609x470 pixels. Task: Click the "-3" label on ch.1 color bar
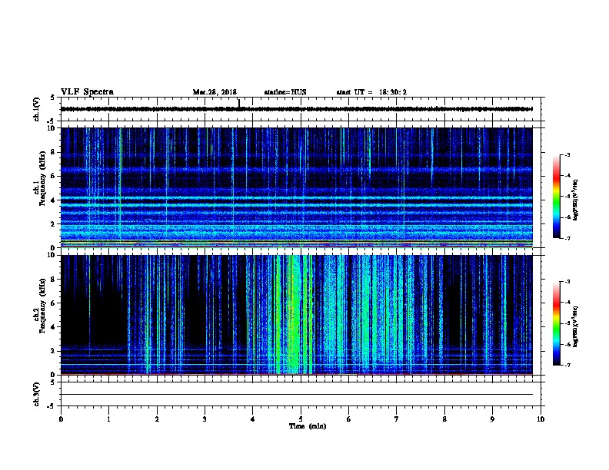pyautogui.click(x=567, y=155)
